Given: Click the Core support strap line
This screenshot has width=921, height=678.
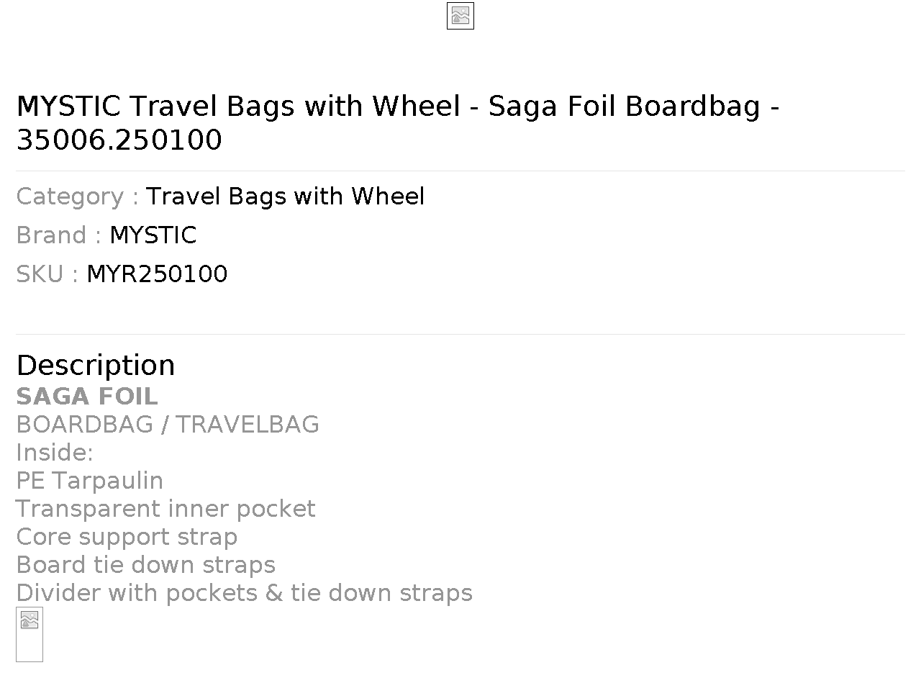Looking at the screenshot, I should pyautogui.click(x=127, y=537).
